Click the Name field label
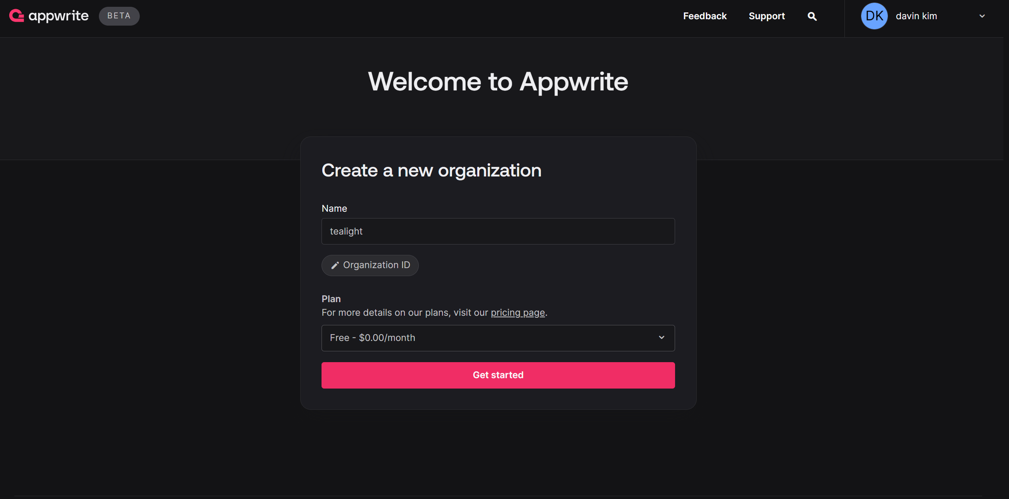 [x=334, y=208]
